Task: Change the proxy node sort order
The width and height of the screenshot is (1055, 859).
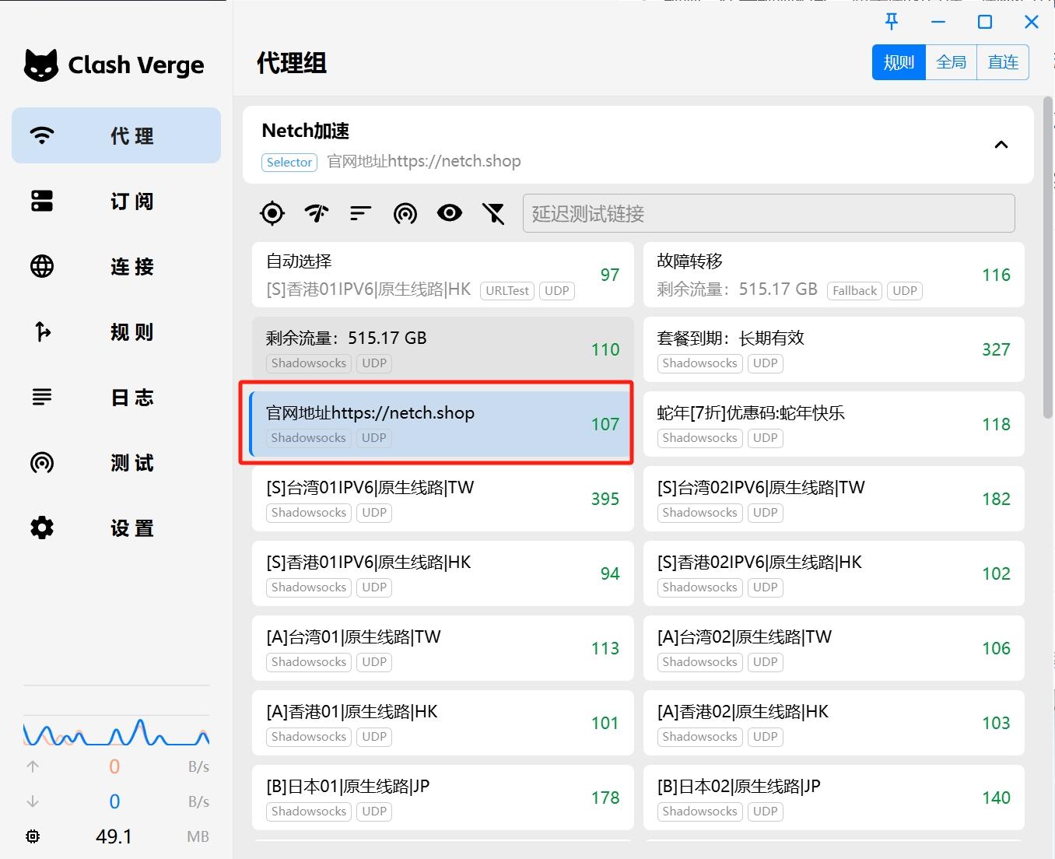Action: point(360,213)
